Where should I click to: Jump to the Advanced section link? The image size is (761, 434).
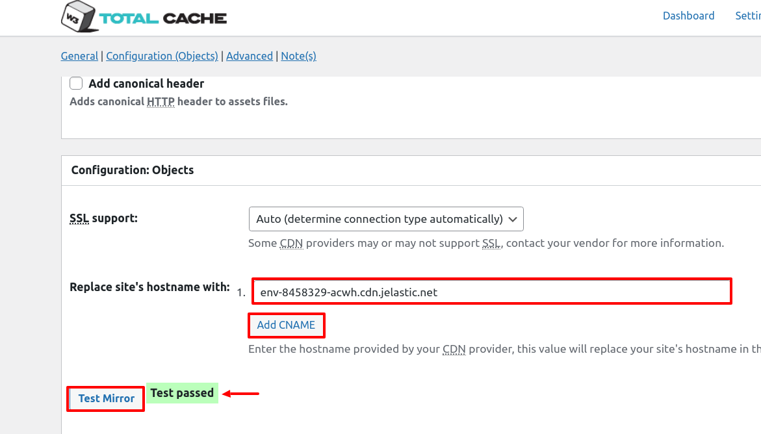[x=250, y=56]
